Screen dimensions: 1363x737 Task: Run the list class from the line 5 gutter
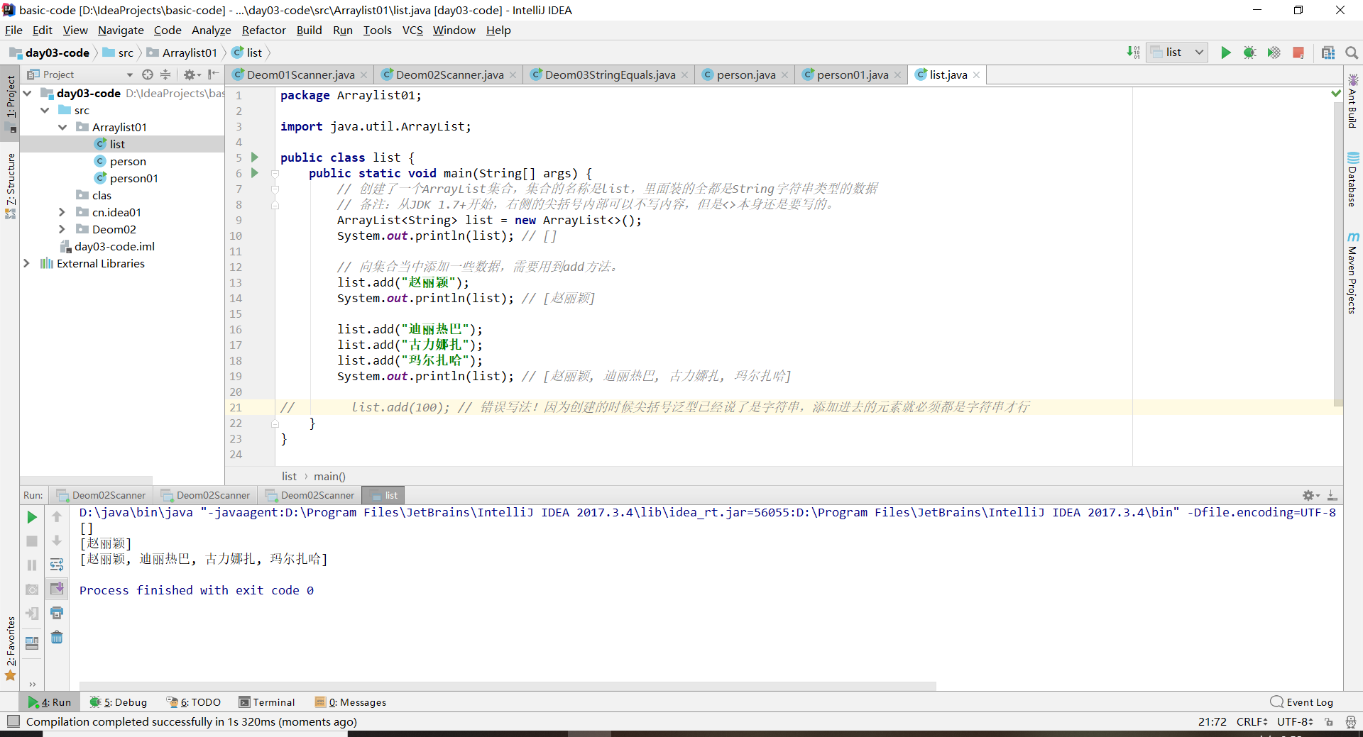click(255, 157)
